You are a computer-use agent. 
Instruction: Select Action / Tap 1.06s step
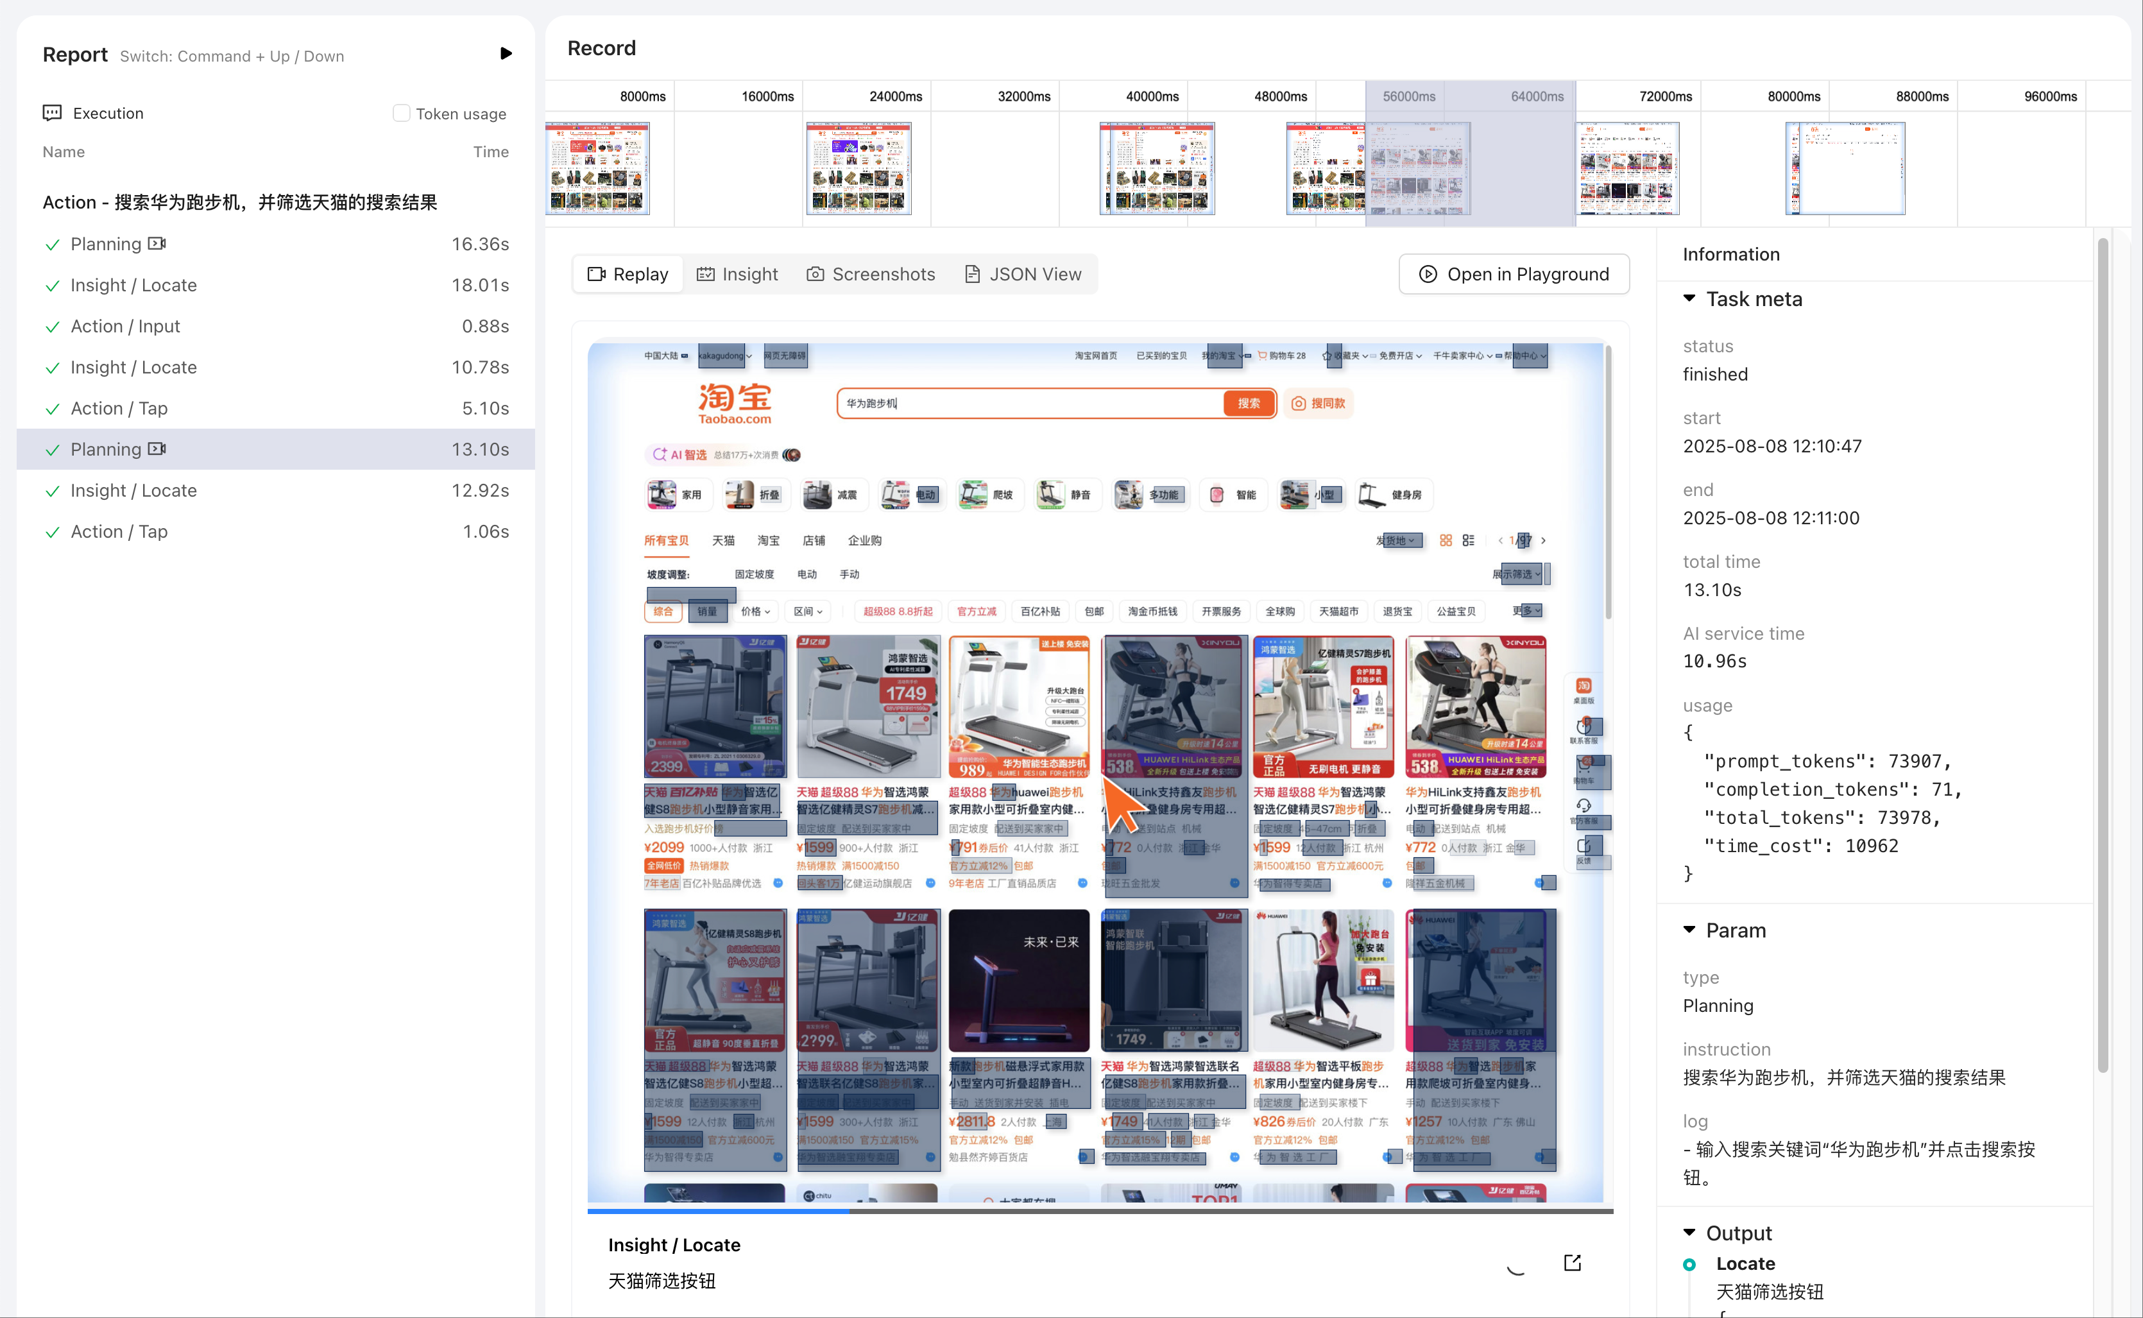coord(275,531)
